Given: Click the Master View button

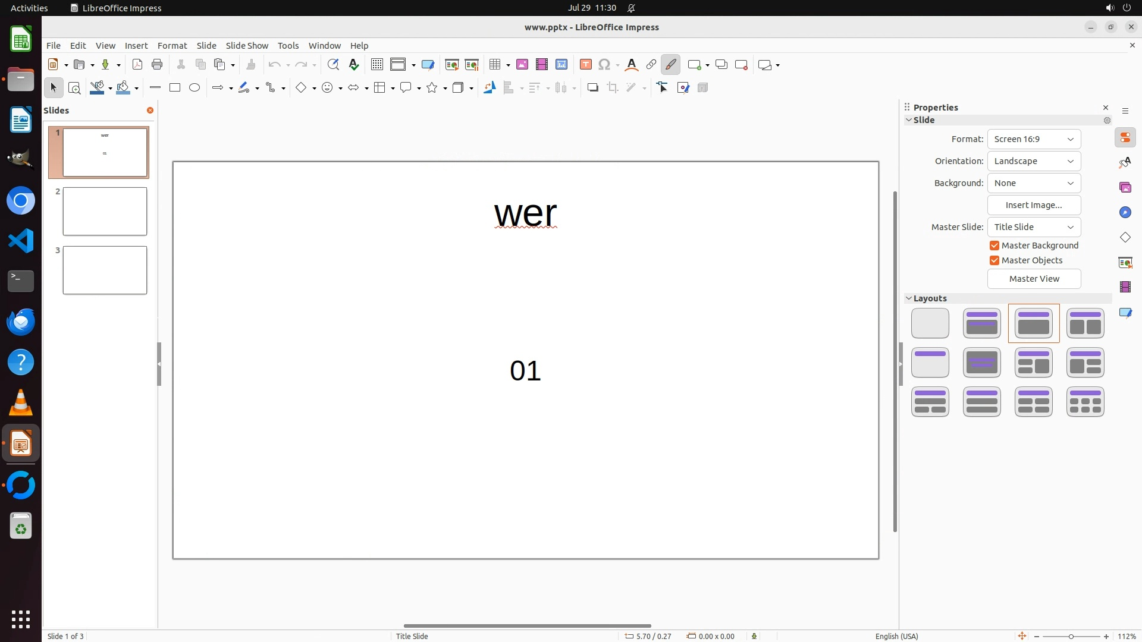Looking at the screenshot, I should (1034, 279).
